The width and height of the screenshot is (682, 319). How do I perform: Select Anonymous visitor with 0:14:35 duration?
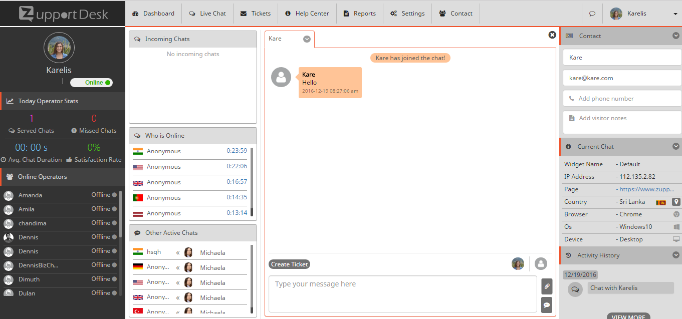tap(190, 198)
